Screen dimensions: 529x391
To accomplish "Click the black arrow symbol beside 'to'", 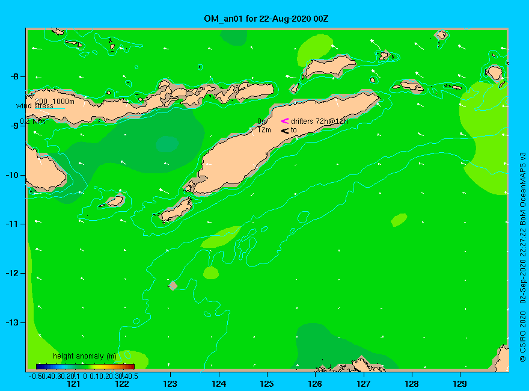I will (x=285, y=131).
